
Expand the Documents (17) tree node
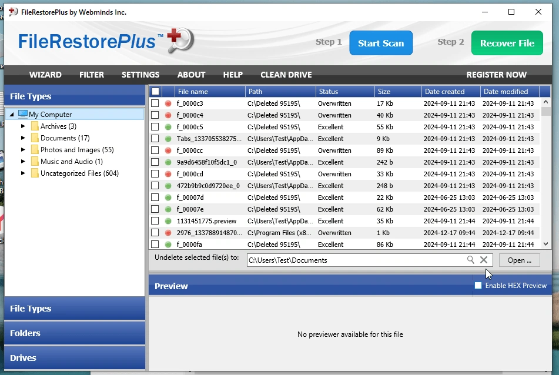coord(23,138)
